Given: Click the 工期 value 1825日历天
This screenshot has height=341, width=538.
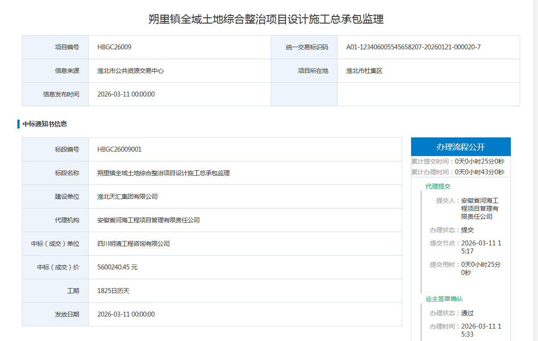Looking at the screenshot, I should click(x=113, y=291).
